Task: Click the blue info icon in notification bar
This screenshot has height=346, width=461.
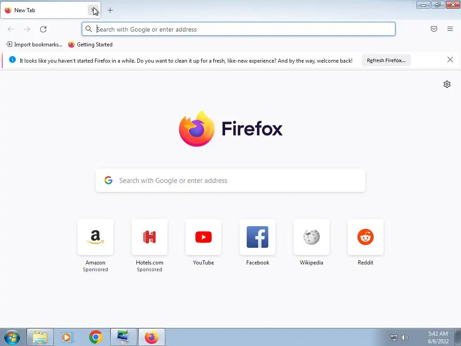Action: (x=12, y=60)
